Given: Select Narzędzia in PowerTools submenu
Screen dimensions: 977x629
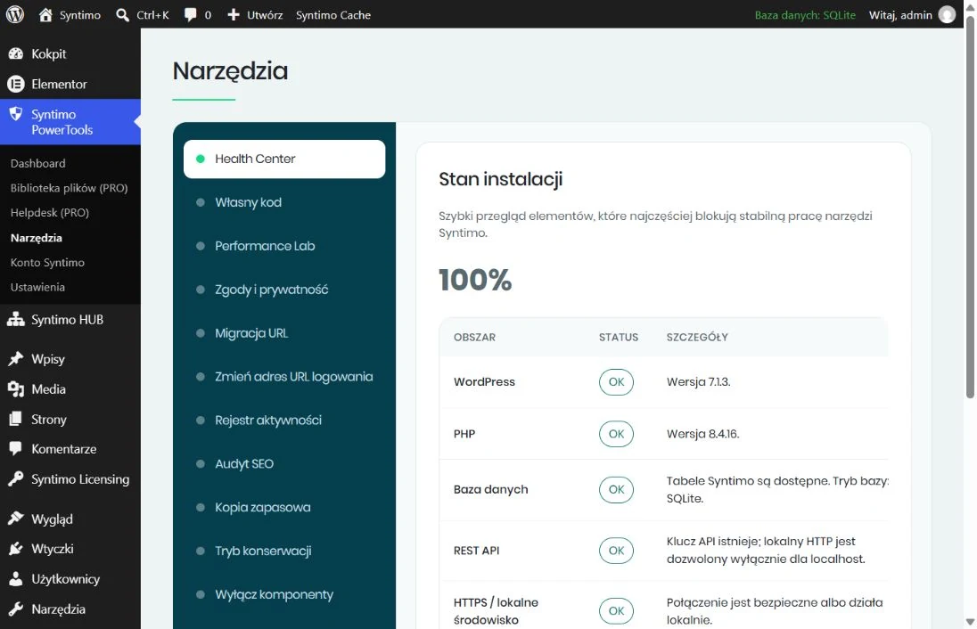Looking at the screenshot, I should tap(37, 238).
